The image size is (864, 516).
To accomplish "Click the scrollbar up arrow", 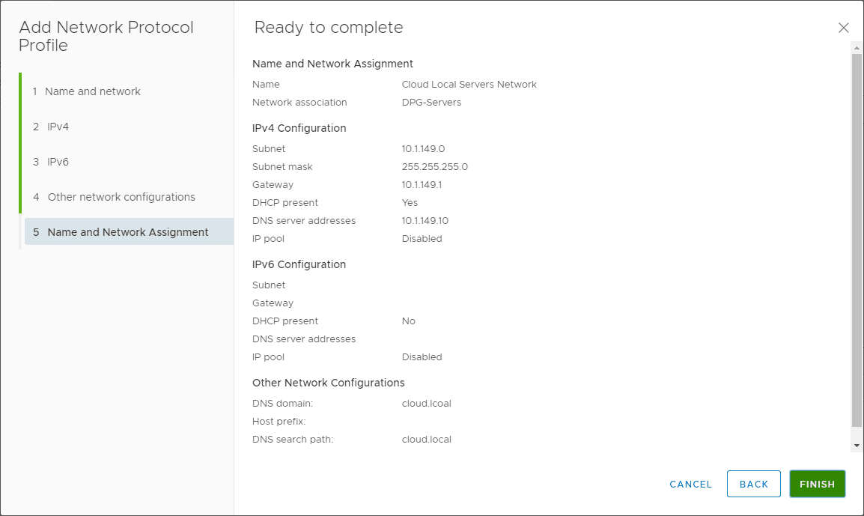I will click(x=857, y=46).
